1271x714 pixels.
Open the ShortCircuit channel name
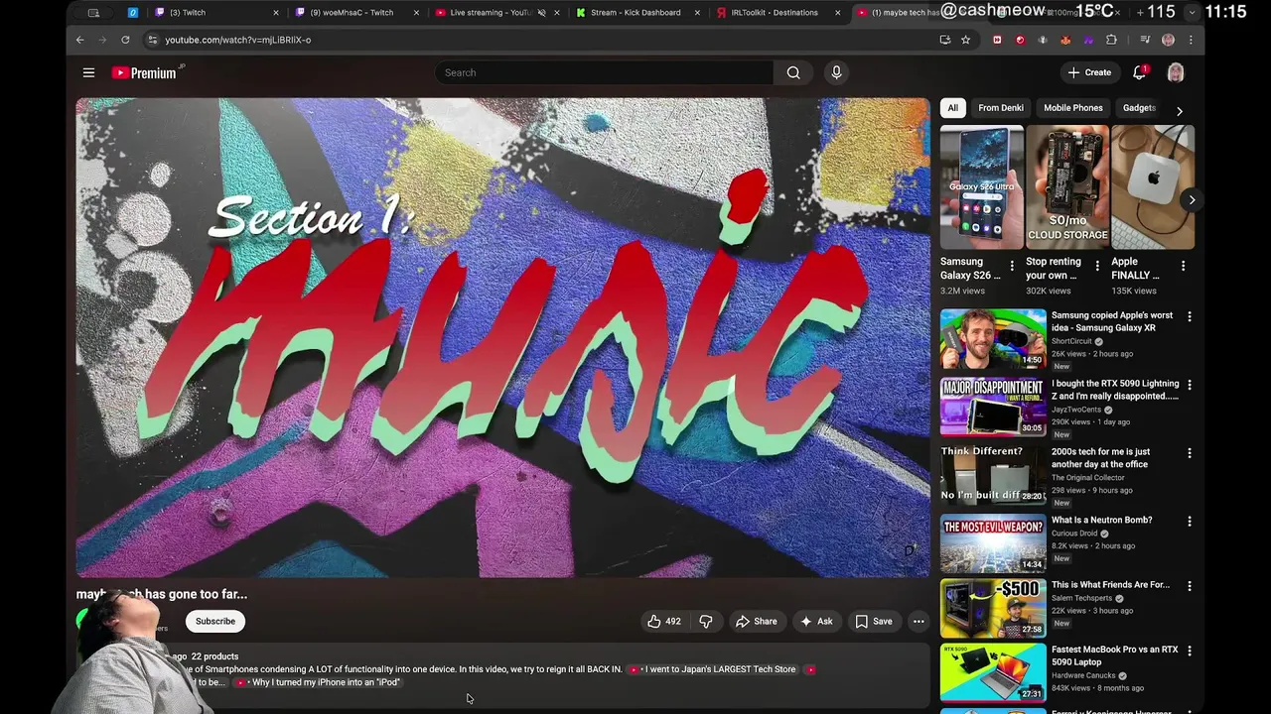[1071, 341]
